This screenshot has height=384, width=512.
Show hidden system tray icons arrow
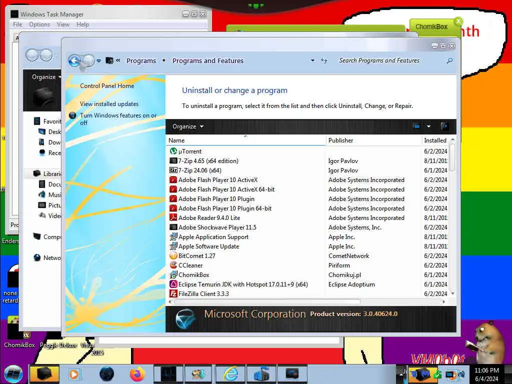coord(401,374)
